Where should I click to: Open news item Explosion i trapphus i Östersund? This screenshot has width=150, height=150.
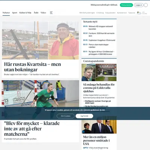pos(102,40)
